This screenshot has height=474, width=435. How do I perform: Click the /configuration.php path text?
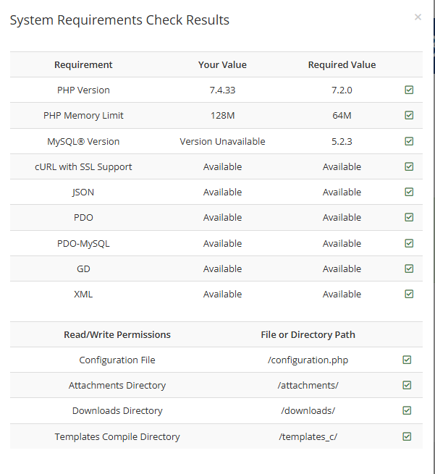click(308, 360)
